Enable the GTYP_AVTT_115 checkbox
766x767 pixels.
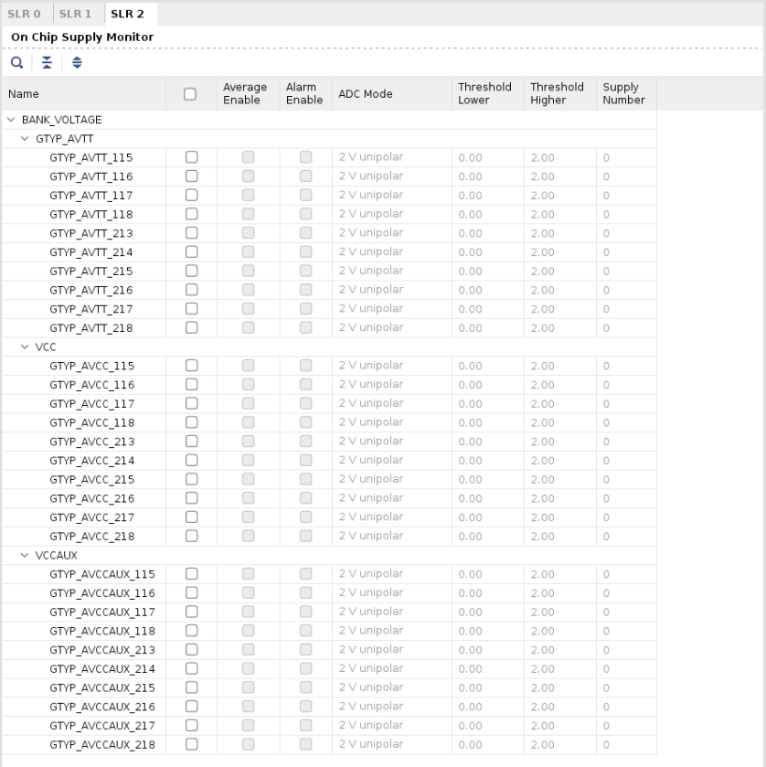click(x=192, y=157)
